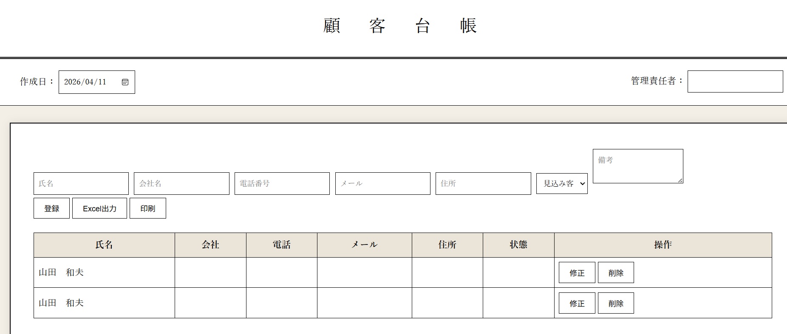
Task: Focus the 住所 address input field
Action: (x=483, y=183)
